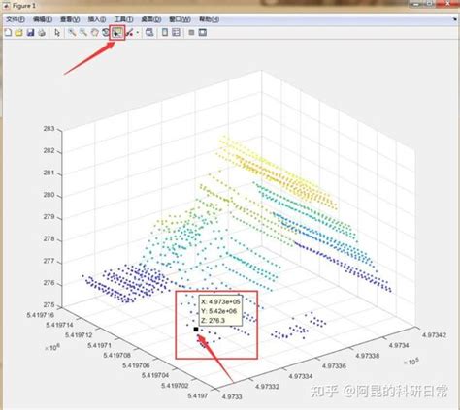Enable the Rotate 3D tool
The width and height of the screenshot is (460, 410).
tap(106, 32)
